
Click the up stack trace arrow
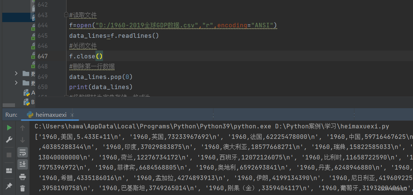(23, 128)
